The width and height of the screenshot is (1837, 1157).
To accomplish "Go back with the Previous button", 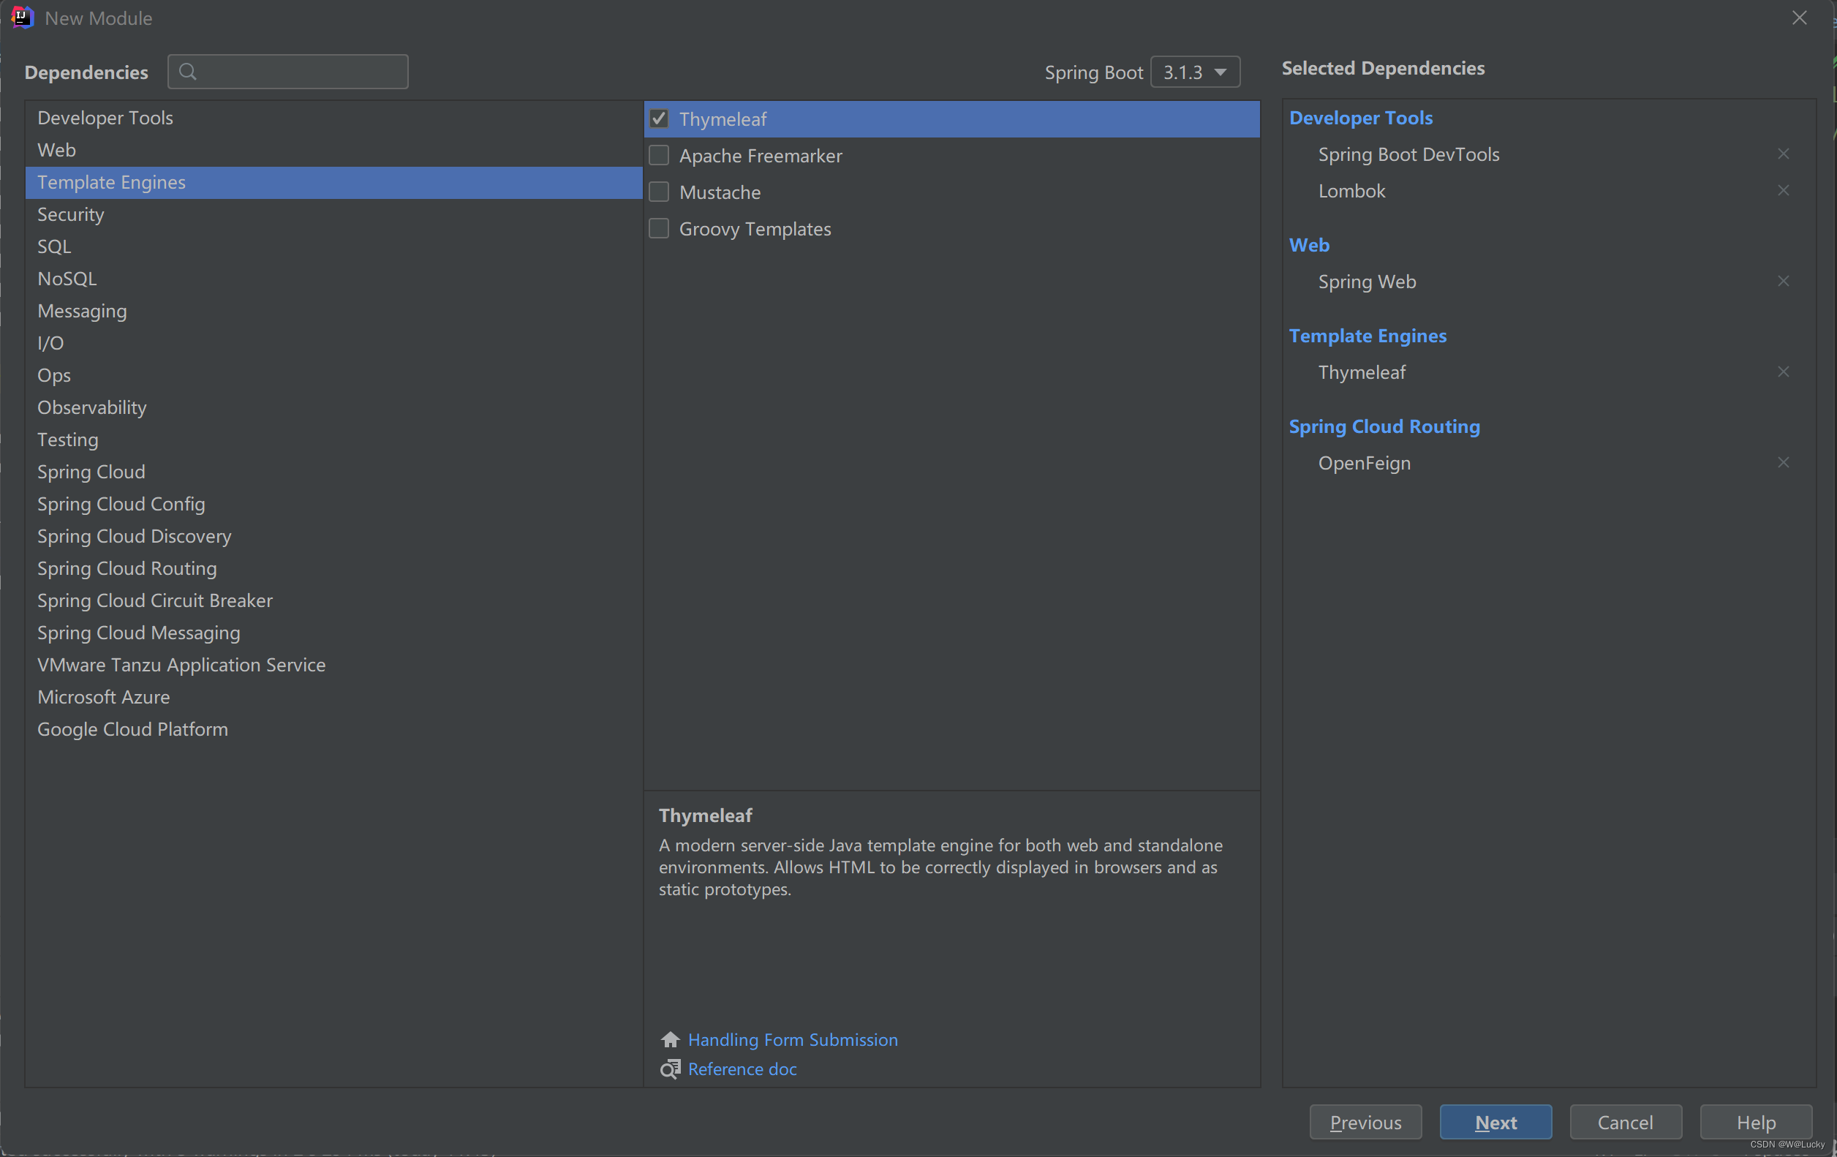I will [x=1365, y=1122].
